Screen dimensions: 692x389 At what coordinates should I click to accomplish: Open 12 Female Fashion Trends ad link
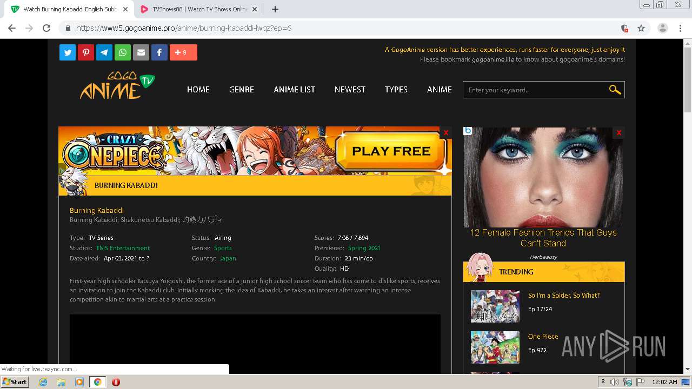pos(543,238)
